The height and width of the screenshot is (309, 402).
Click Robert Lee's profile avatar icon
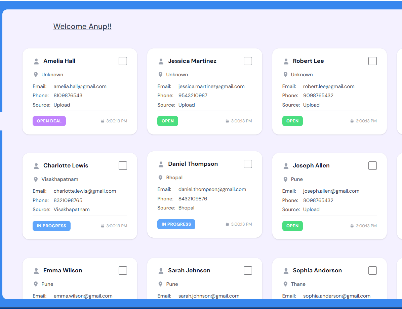[x=286, y=61]
